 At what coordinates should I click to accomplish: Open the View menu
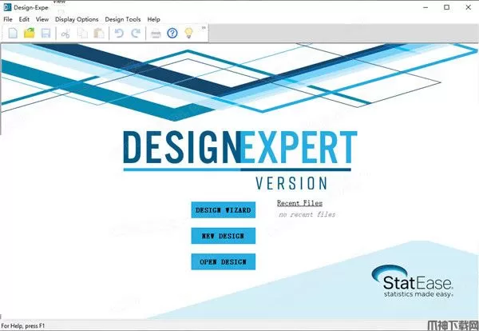coord(42,19)
